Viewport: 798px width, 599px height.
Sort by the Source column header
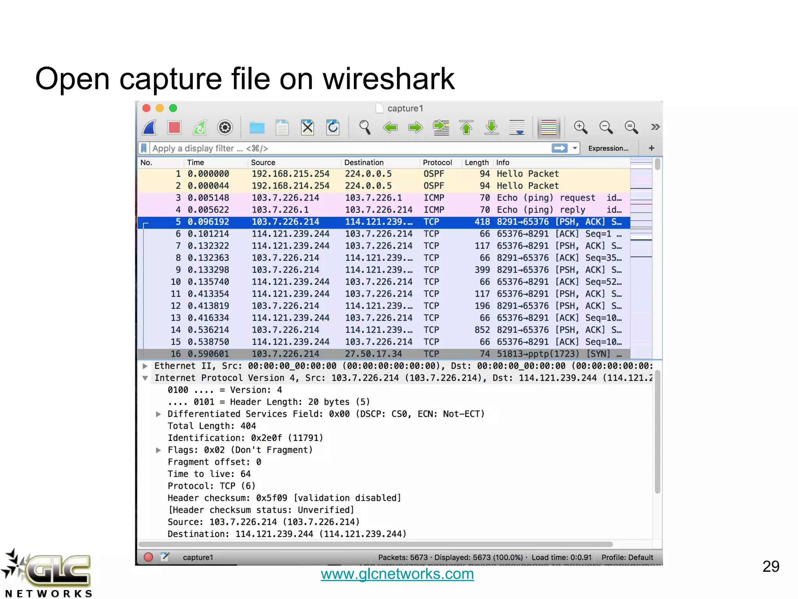[x=295, y=163]
